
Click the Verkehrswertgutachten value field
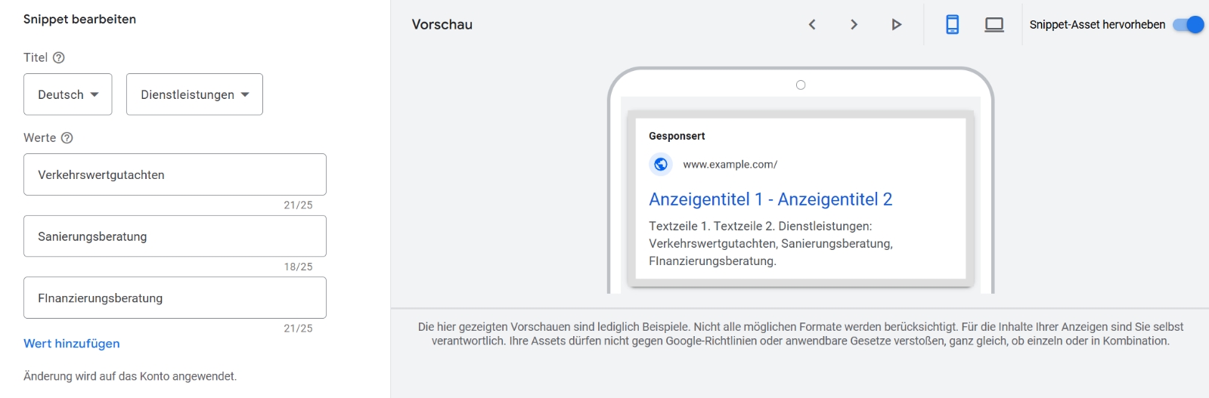tap(175, 174)
